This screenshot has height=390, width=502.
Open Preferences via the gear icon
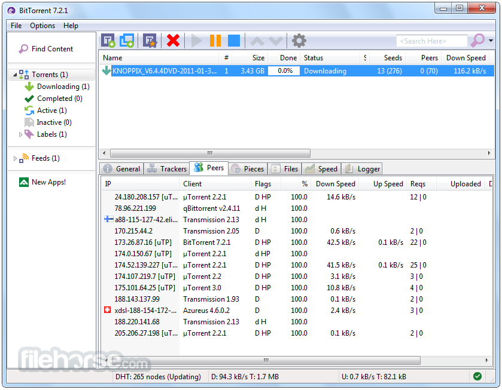pyautogui.click(x=299, y=41)
